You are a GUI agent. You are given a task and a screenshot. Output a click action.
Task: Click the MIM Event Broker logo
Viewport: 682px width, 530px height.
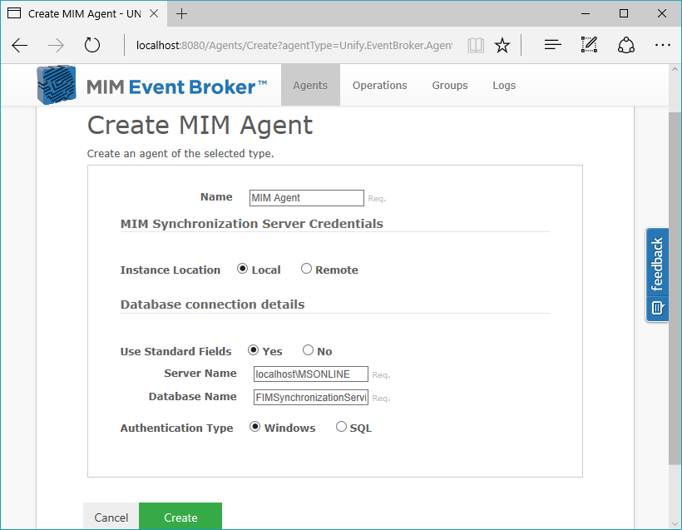point(152,86)
